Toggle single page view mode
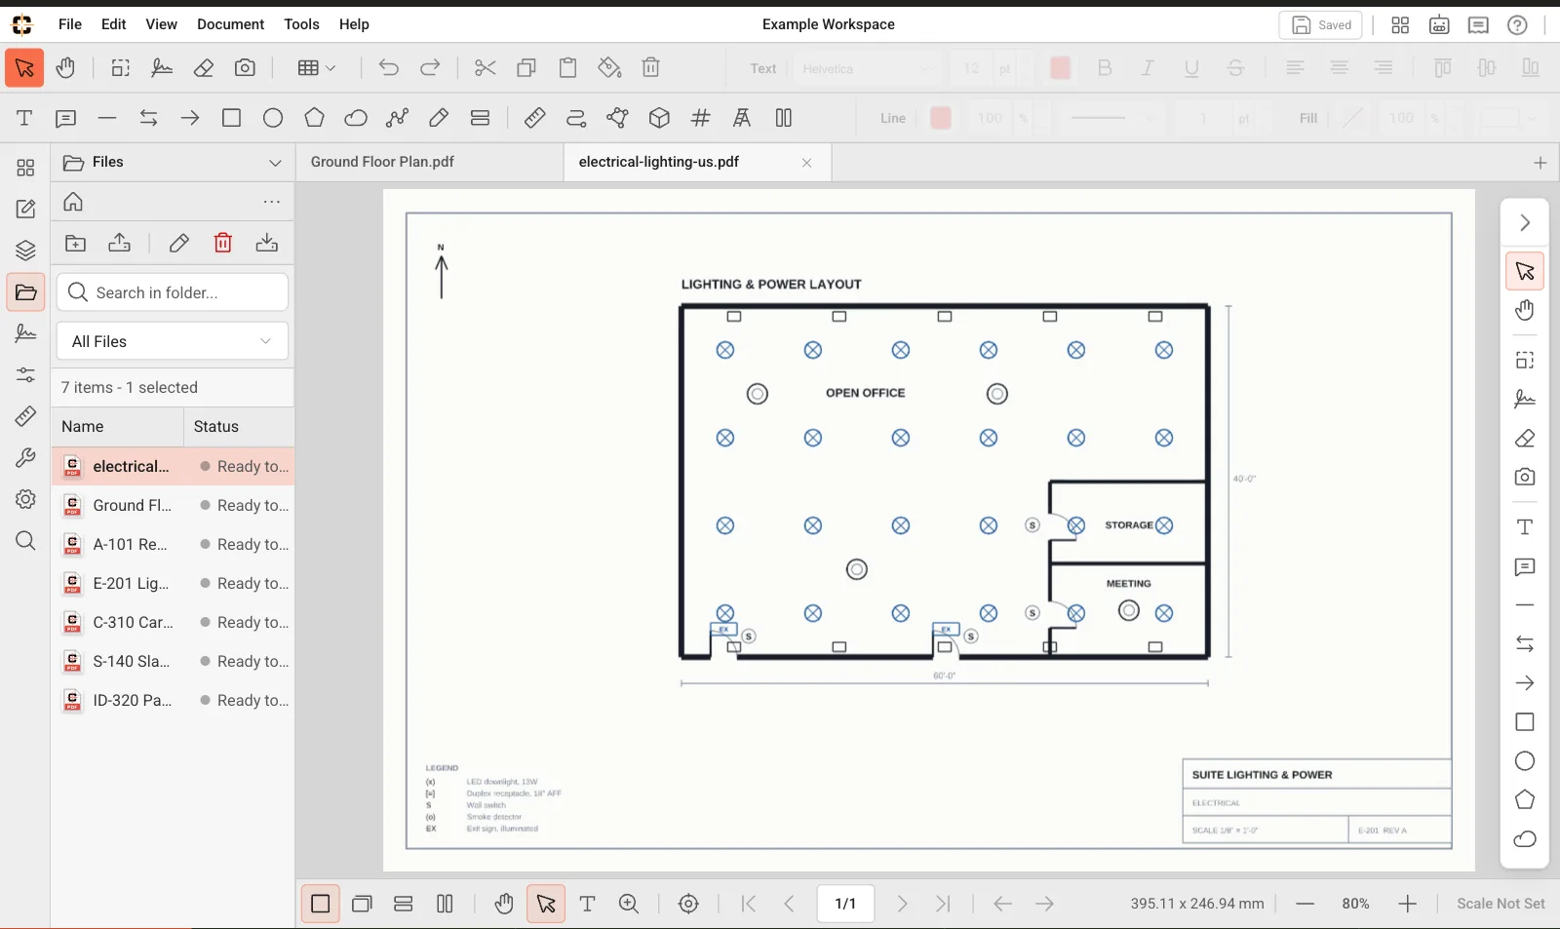1560x929 pixels. pos(320,904)
